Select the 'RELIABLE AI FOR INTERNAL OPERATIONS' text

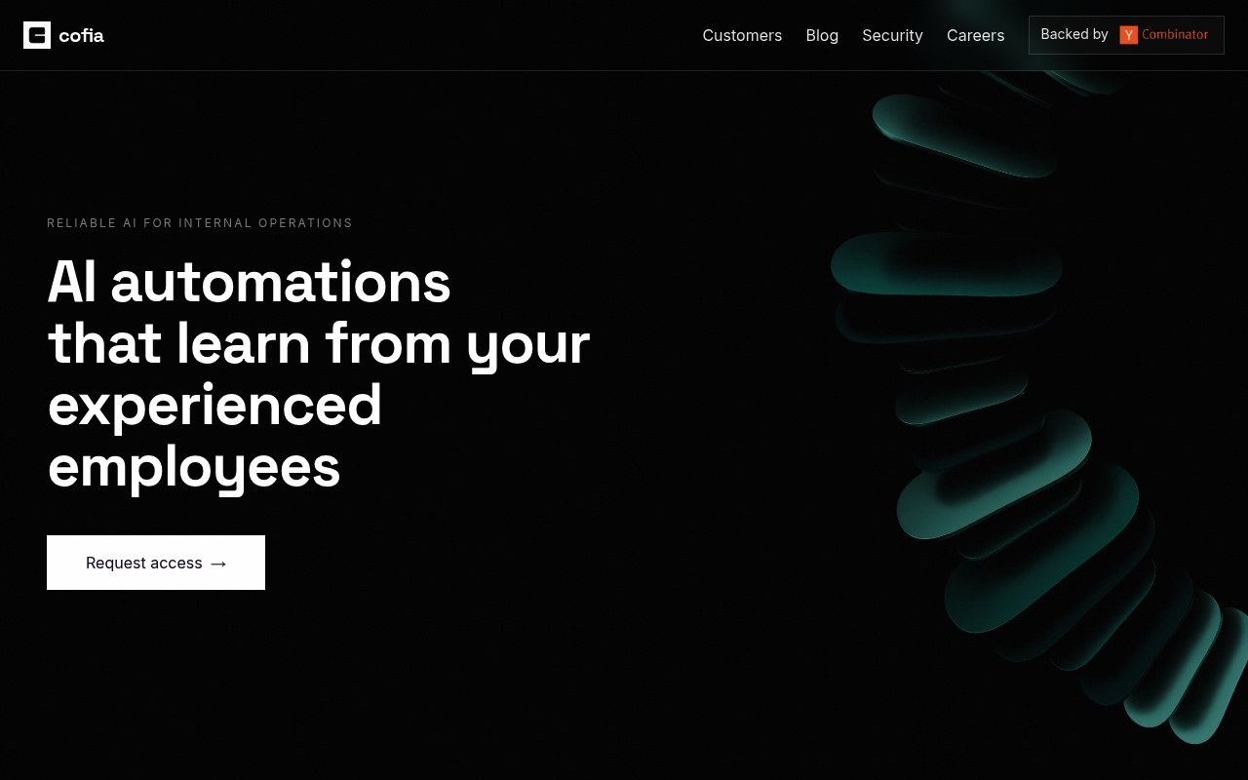pyautogui.click(x=200, y=223)
